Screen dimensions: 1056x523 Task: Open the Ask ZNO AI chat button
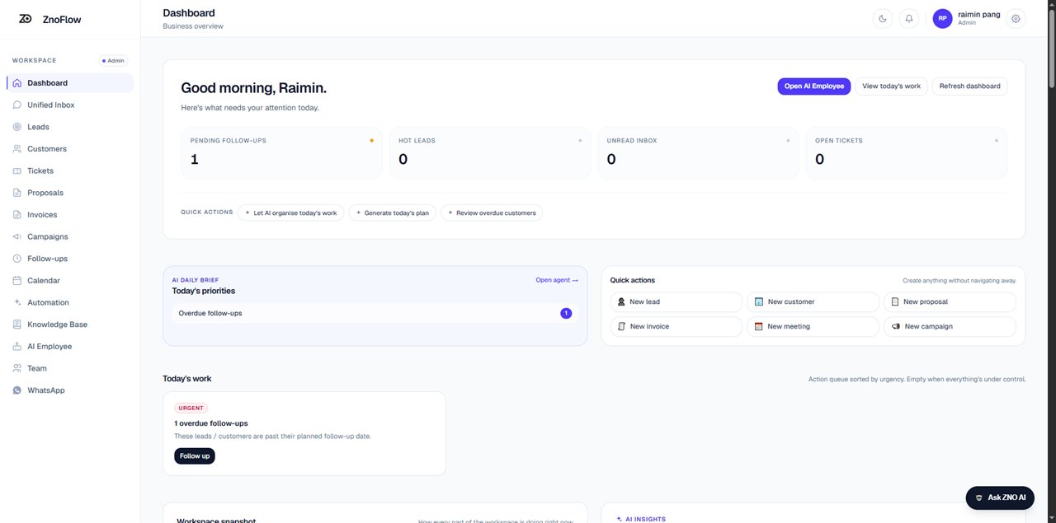click(1000, 497)
